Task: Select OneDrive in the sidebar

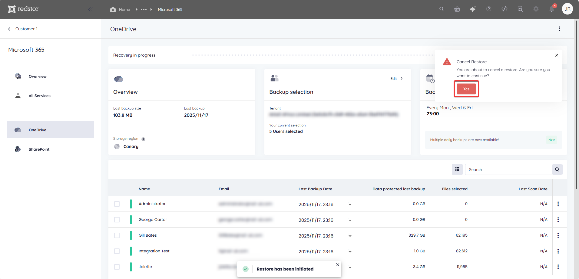Action: pyautogui.click(x=50, y=130)
